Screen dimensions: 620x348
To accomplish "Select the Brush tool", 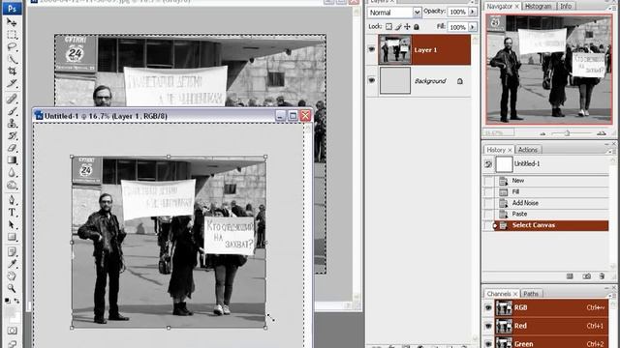I will pos(12,111).
